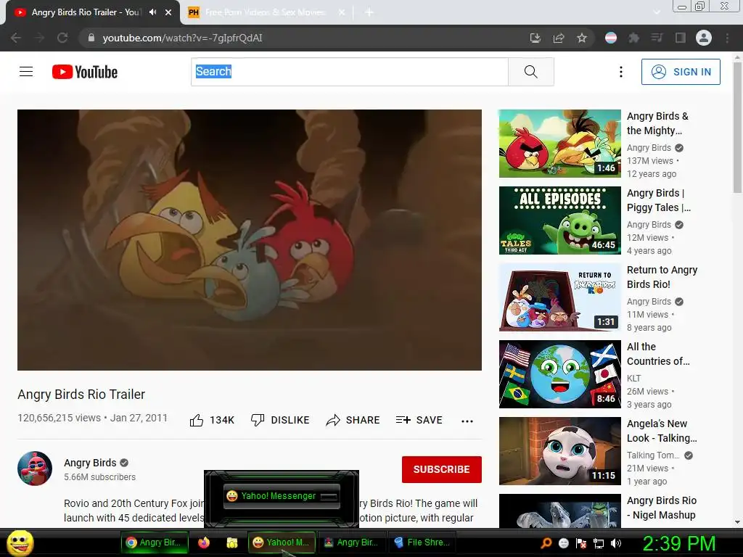This screenshot has width=743, height=557.
Task: Open the KLT channel link
Action: [633, 379]
